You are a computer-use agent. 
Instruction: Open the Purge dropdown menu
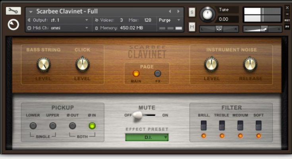(x=170, y=20)
